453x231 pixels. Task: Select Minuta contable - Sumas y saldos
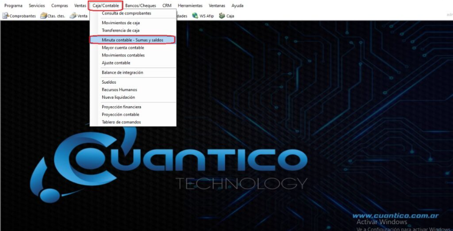tap(133, 40)
